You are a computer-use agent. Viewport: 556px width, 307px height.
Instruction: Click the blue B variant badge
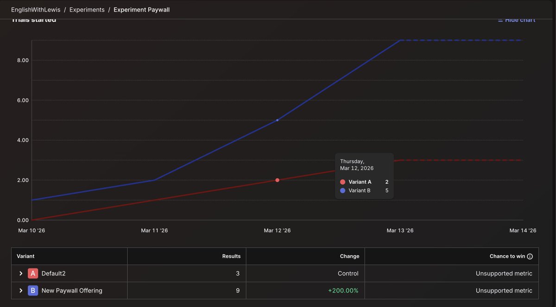[33, 291]
